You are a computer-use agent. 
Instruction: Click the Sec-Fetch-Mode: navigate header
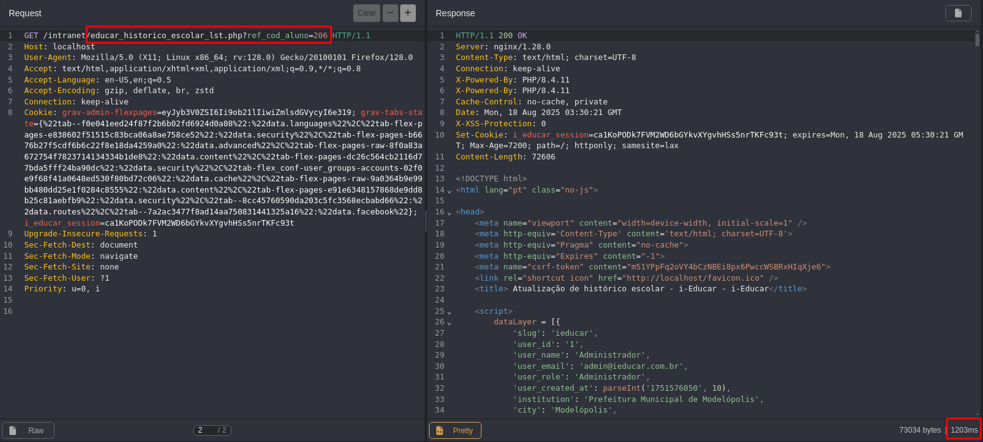(x=81, y=256)
